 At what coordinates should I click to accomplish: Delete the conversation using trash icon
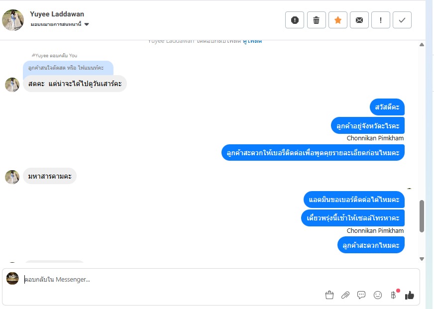click(x=316, y=20)
